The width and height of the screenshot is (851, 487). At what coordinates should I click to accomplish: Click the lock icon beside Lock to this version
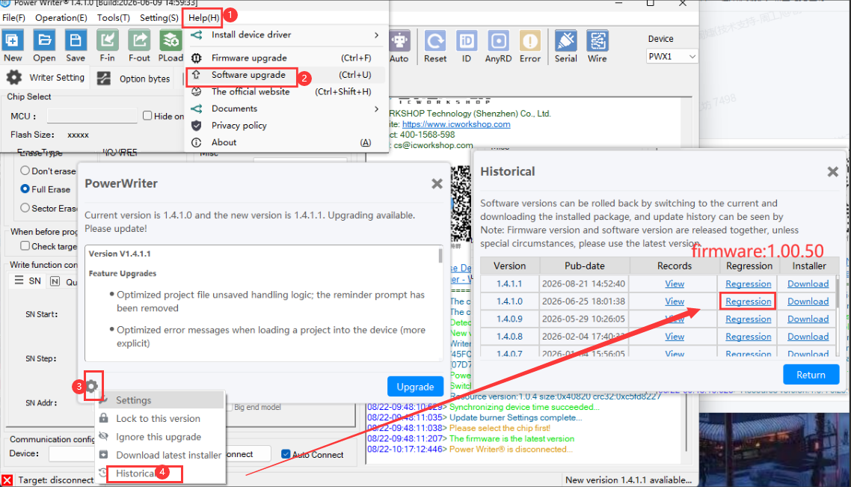[x=104, y=418]
